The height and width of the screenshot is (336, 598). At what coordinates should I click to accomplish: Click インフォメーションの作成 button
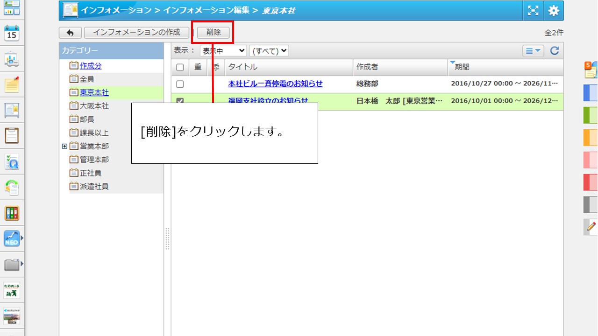point(136,33)
